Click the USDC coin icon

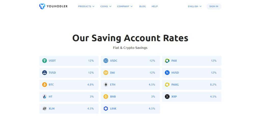pos(106,61)
